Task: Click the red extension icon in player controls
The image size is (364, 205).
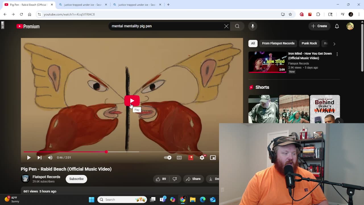Action: coord(191,157)
